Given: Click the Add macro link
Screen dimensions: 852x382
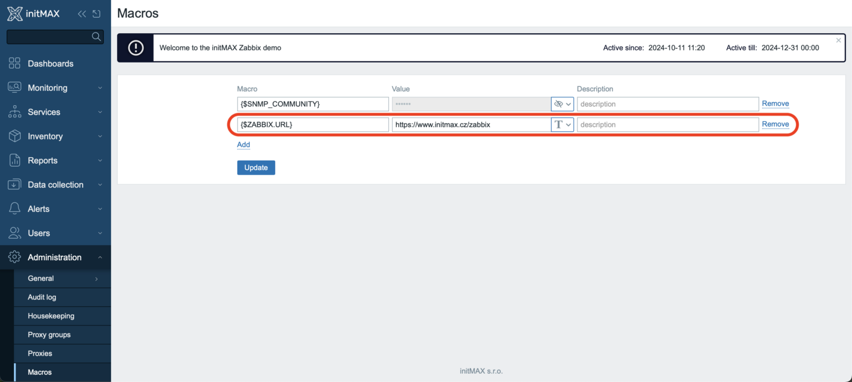Looking at the screenshot, I should [244, 144].
